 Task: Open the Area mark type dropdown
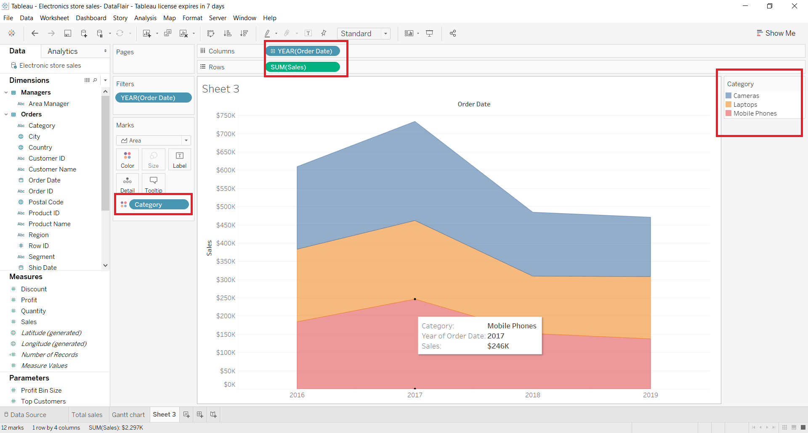(x=154, y=140)
